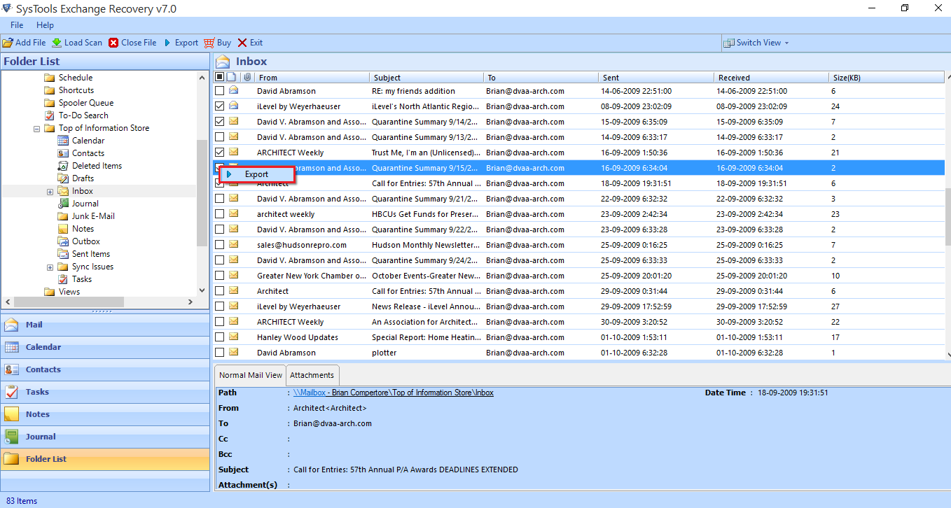Check the plotter email checkbox
Image resolution: width=951 pixels, height=508 pixels.
pyautogui.click(x=220, y=353)
